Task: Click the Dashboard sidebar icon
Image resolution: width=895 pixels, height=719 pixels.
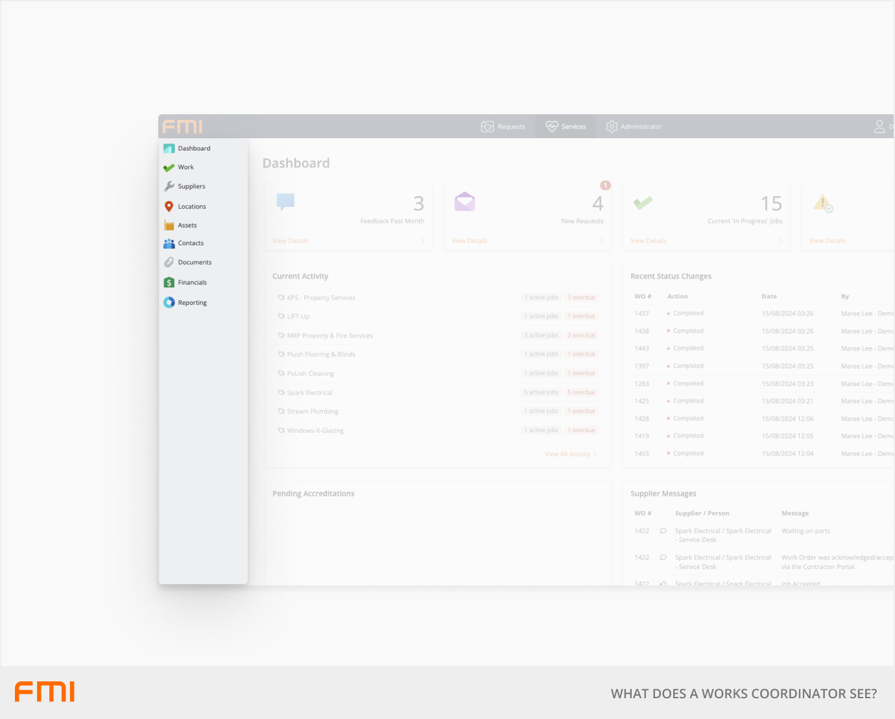Action: pyautogui.click(x=169, y=149)
